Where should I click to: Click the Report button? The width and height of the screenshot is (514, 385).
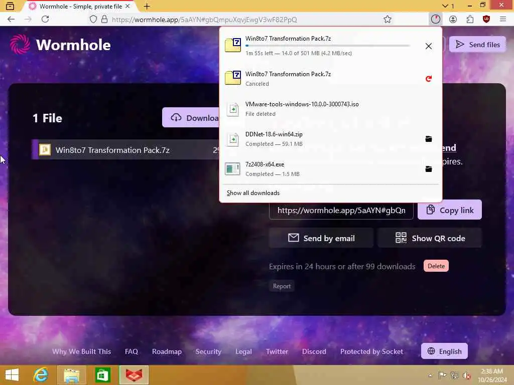[x=282, y=286]
